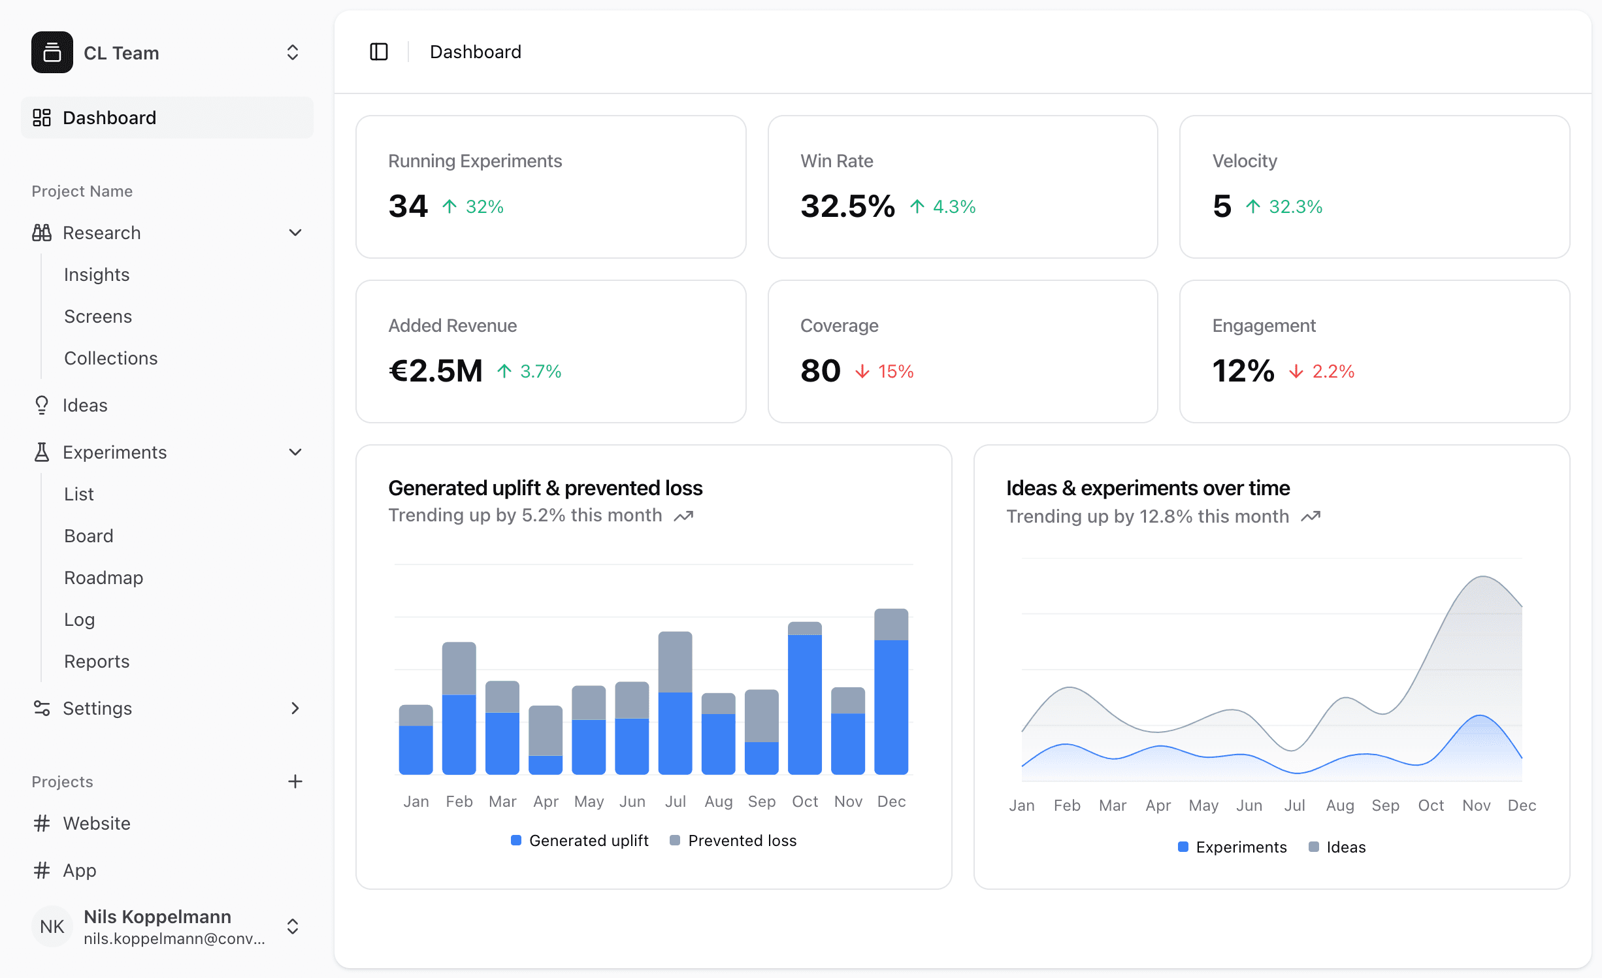Click the Nils Koppelmann name
1602x978 pixels.
click(157, 917)
